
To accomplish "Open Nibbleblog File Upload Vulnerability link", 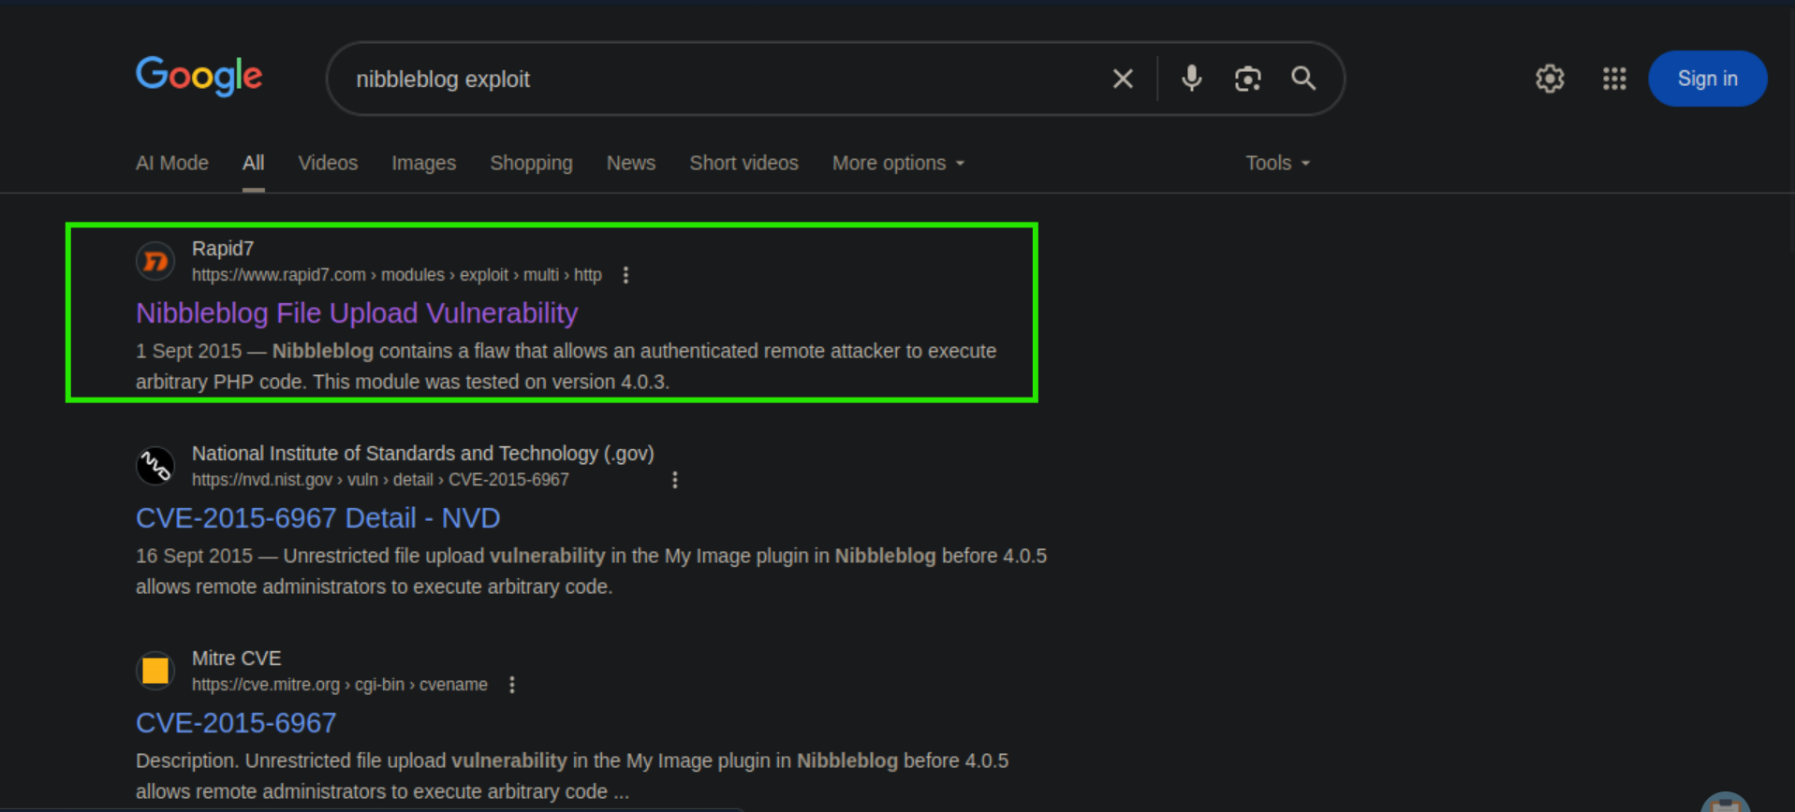I will click(357, 312).
